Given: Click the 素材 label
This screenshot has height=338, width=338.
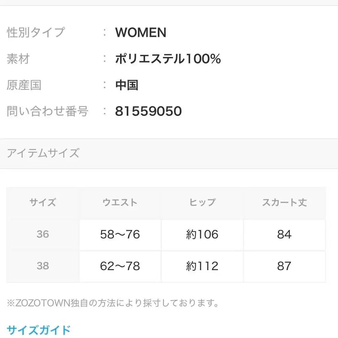Looking at the screenshot, I should [x=17, y=59].
